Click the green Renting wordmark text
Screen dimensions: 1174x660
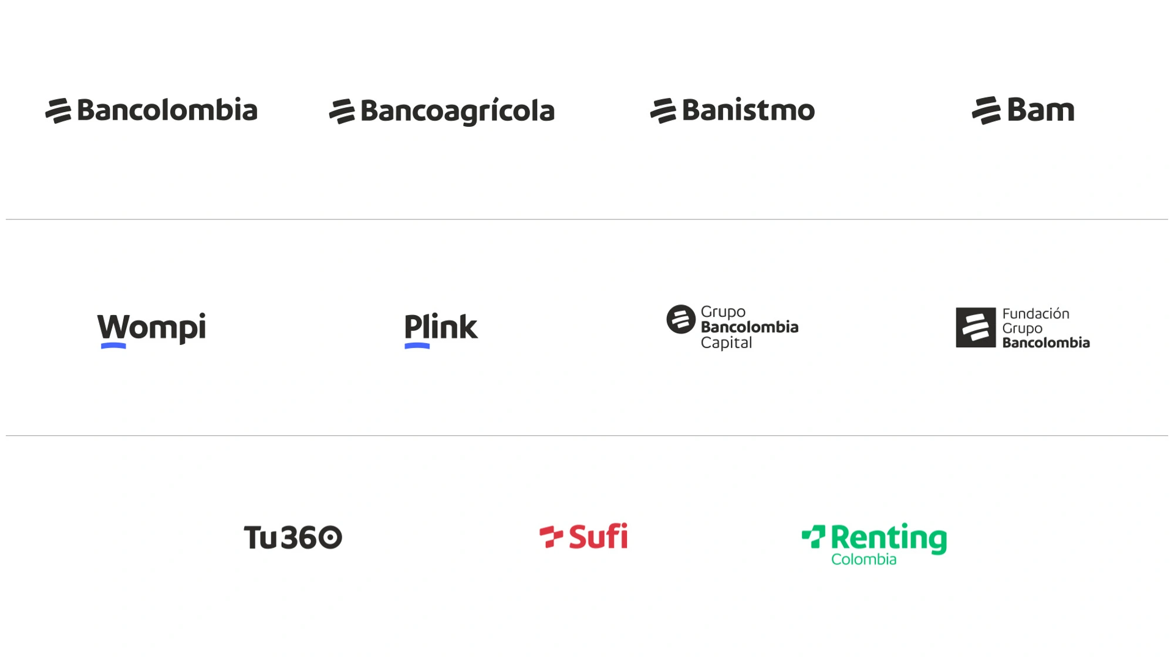889,537
